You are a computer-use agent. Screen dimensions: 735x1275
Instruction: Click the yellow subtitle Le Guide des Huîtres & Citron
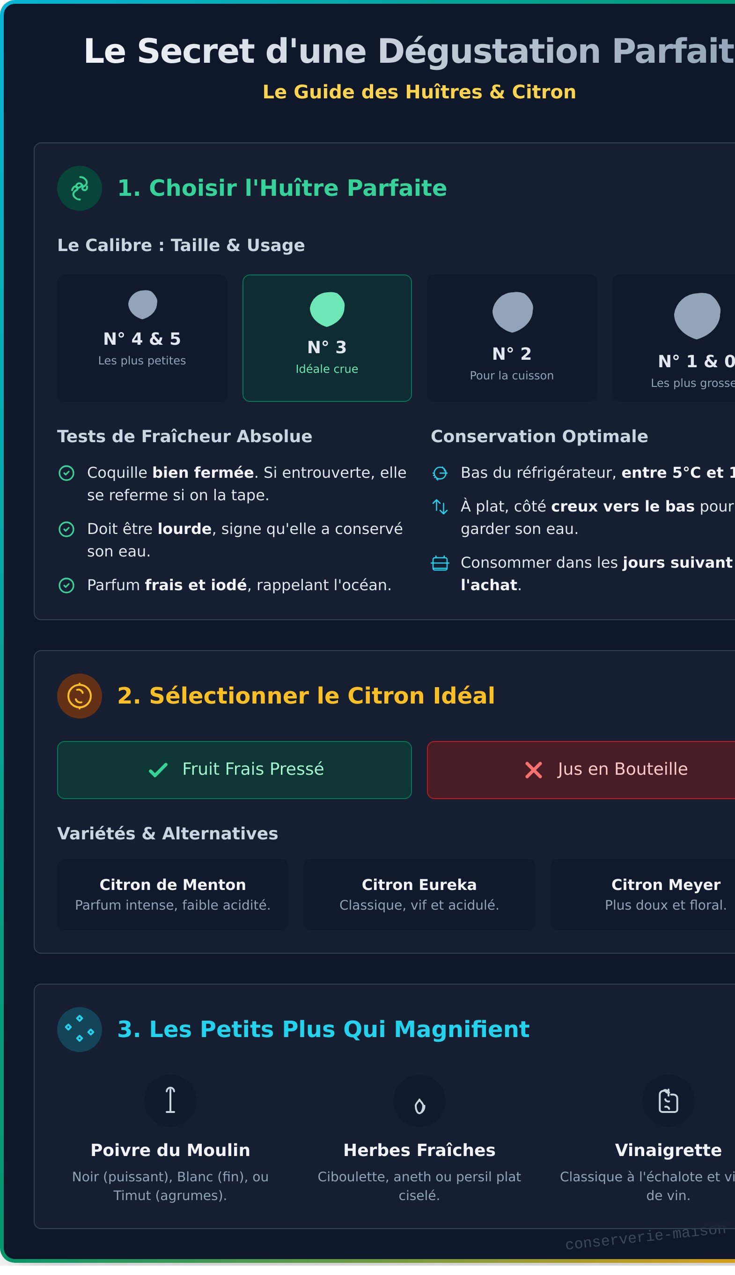pos(420,92)
